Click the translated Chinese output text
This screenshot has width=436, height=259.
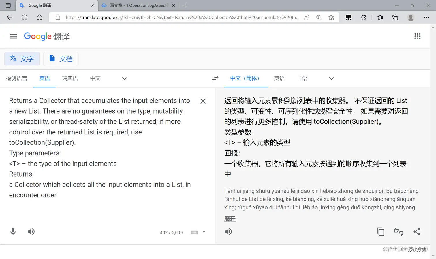pyautogui.click(x=316, y=137)
